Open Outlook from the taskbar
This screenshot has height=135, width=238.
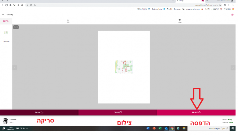tap(166, 128)
